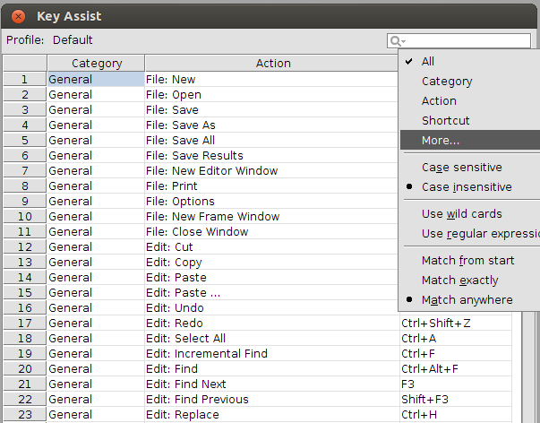This screenshot has height=423, width=540.
Task: Click the Action column header
Action: click(272, 64)
